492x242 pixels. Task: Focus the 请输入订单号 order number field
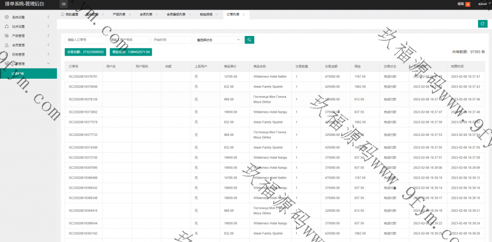coord(85,40)
